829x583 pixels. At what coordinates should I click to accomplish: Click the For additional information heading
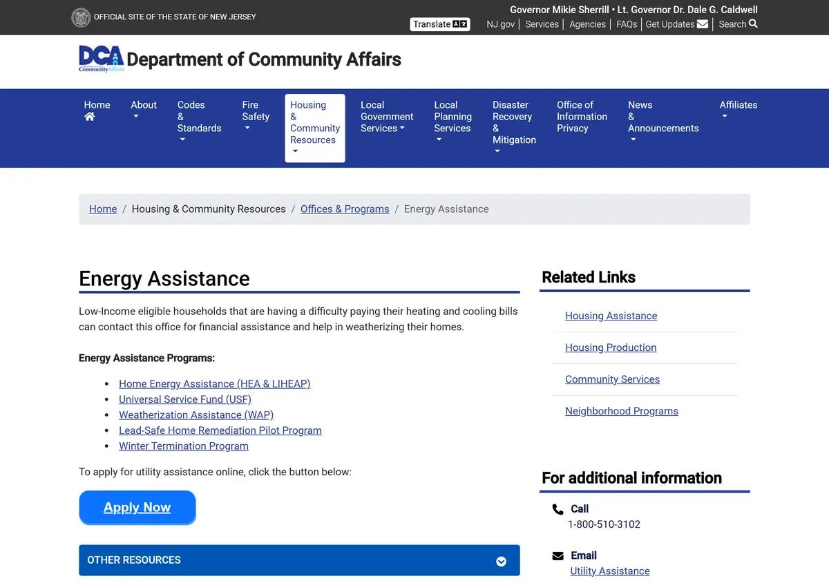[x=631, y=478]
